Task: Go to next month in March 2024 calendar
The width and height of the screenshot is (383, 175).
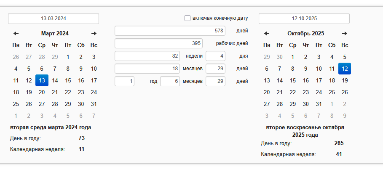Action: click(x=94, y=33)
